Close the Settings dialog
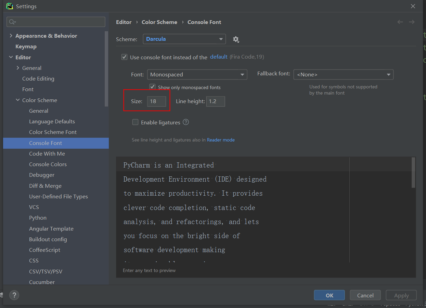This screenshot has width=426, height=308. 413,6
